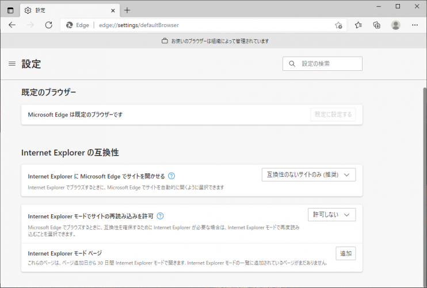Go back with the back arrow
Image resolution: width=427 pixels, height=288 pixels.
[x=12, y=25]
